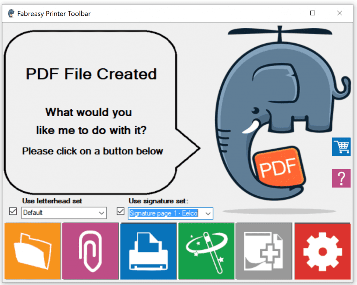Click the gray add-page merge tile
The height and width of the screenshot is (285, 357).
click(x=264, y=251)
